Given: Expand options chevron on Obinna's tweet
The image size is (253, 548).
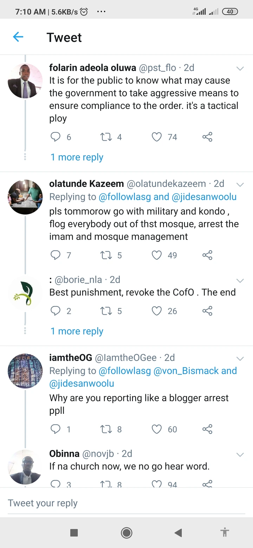Looking at the screenshot, I should point(240,455).
